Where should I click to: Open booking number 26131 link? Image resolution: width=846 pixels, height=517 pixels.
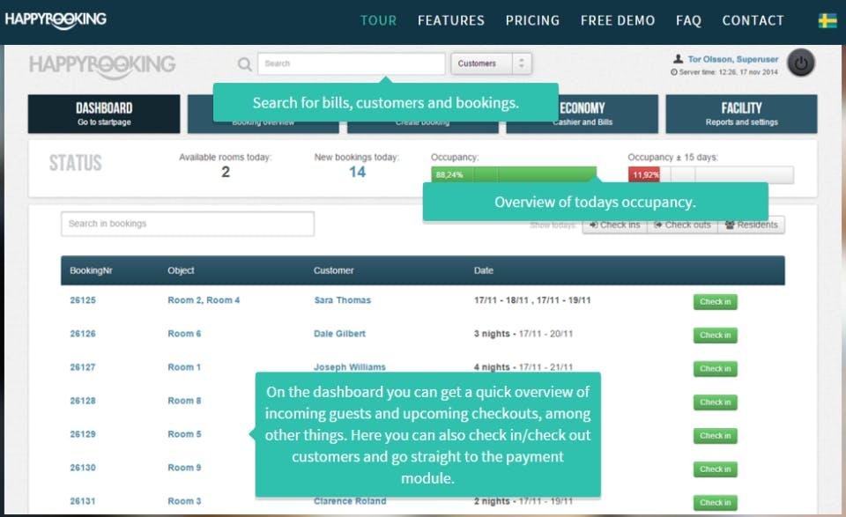[x=83, y=501]
